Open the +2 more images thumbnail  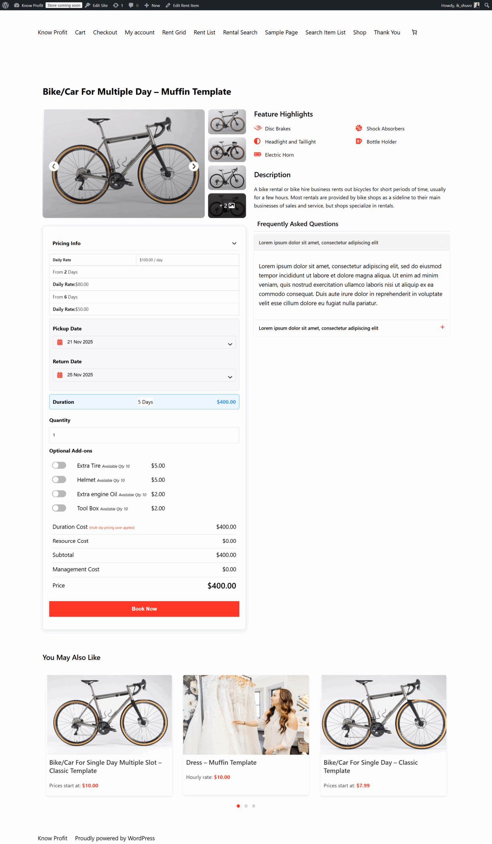click(x=227, y=206)
